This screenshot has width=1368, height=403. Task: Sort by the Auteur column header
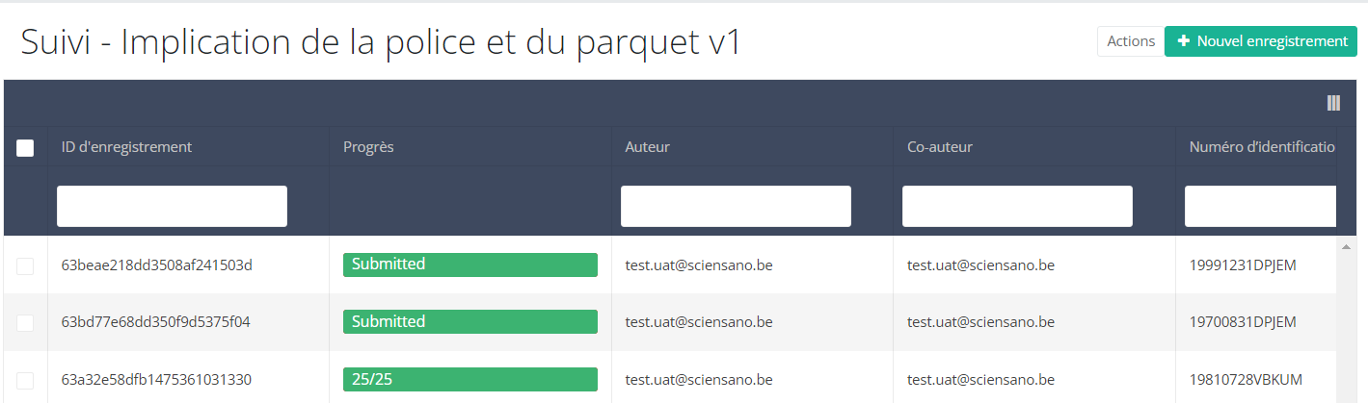point(647,147)
